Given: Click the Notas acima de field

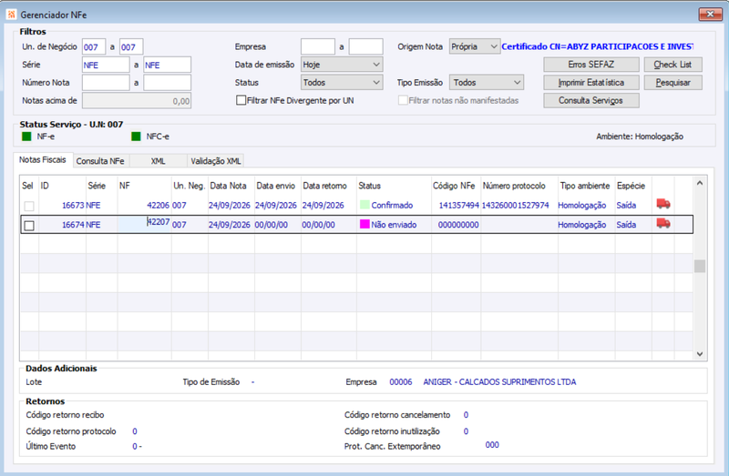Looking at the screenshot, I should pos(136,101).
